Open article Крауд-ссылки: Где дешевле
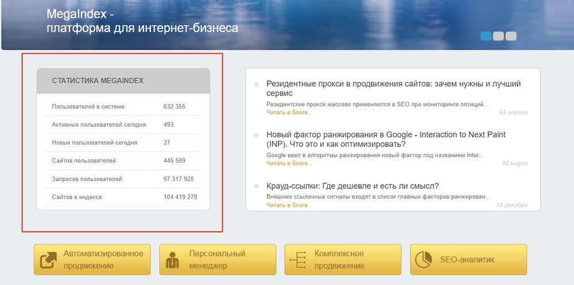The width and height of the screenshot is (574, 285). coord(352,186)
